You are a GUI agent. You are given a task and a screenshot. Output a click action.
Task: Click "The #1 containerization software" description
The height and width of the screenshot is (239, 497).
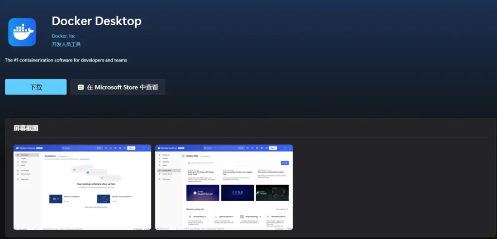66,60
